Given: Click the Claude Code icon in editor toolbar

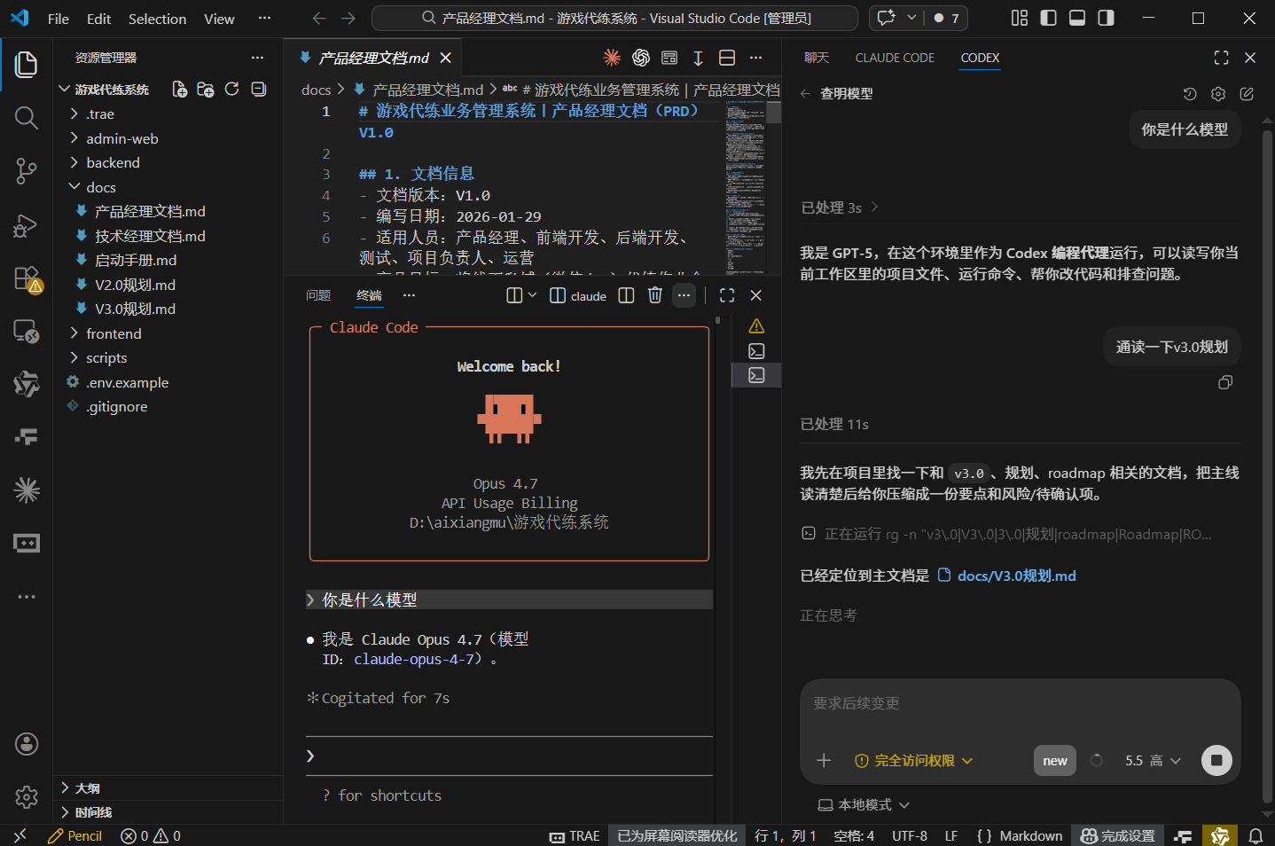Looking at the screenshot, I should coord(612,58).
